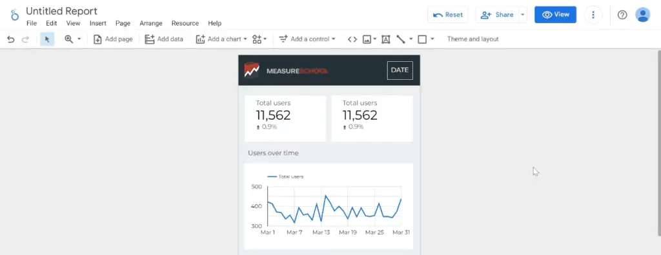
Task: Expand the line type dropdown arrow
Action: (411, 39)
